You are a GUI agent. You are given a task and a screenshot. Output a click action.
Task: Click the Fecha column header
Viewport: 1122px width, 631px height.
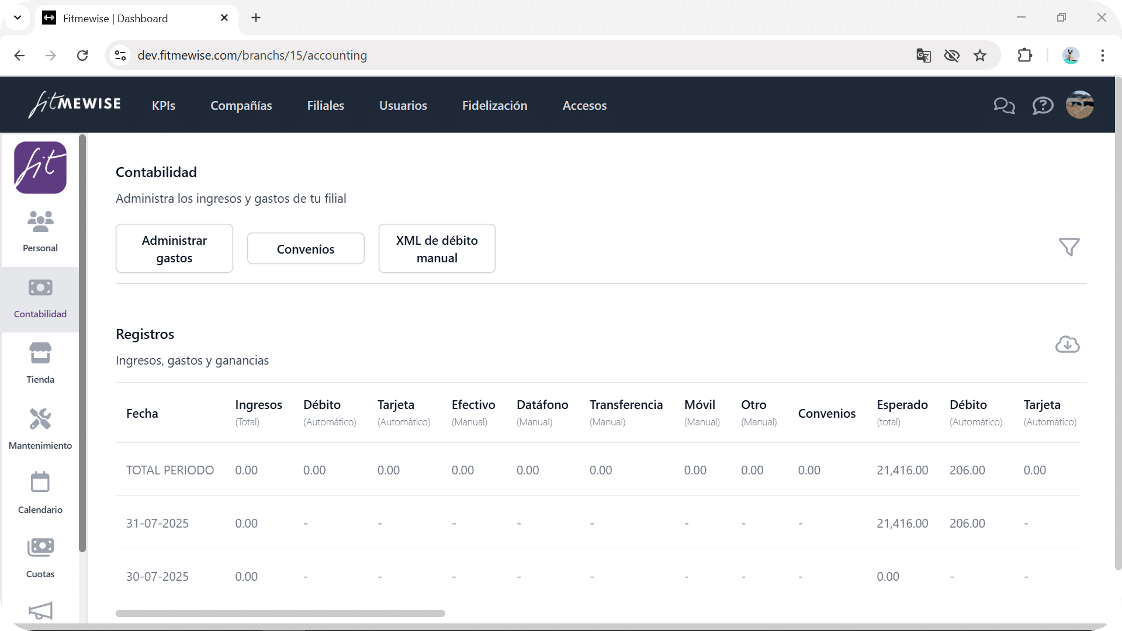click(x=142, y=414)
